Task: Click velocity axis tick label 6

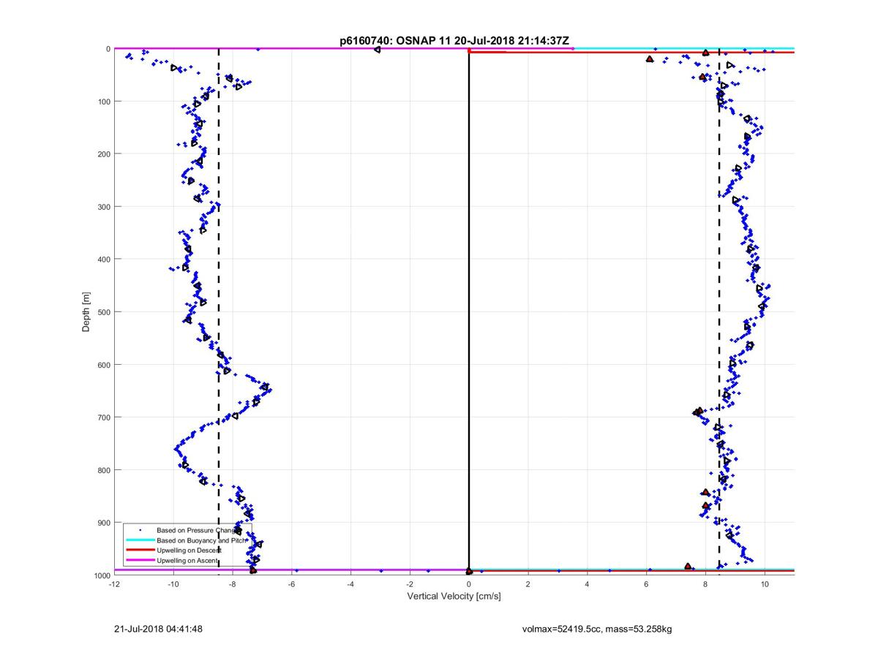Action: click(x=647, y=585)
